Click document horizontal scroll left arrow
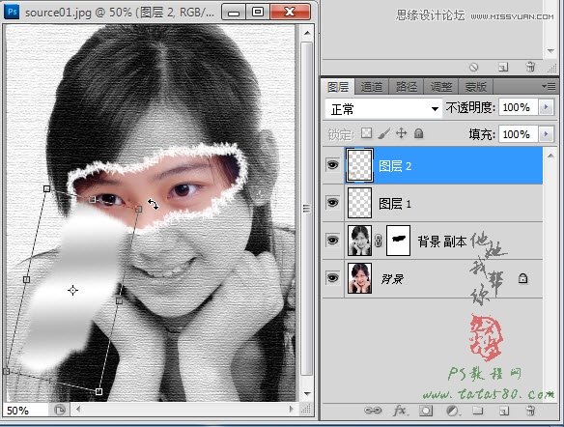This screenshot has width=564, height=427. point(78,409)
